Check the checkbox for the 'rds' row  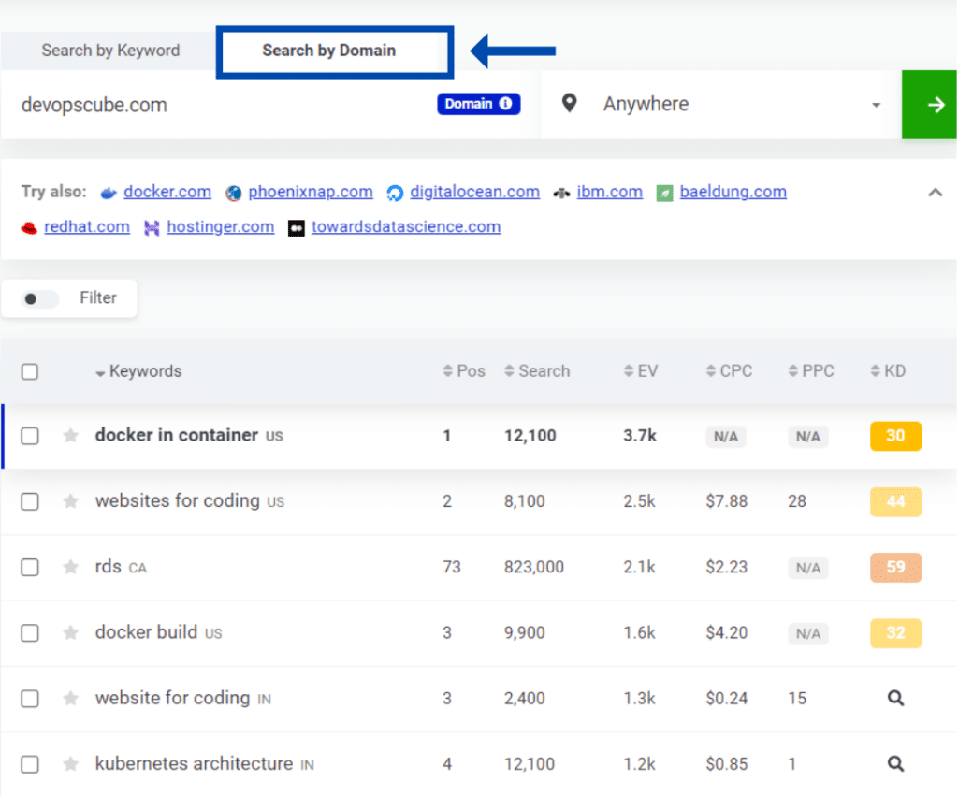tap(29, 567)
